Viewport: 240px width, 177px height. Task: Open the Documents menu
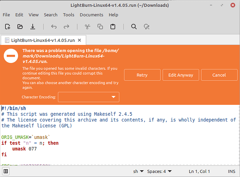[x=91, y=15]
